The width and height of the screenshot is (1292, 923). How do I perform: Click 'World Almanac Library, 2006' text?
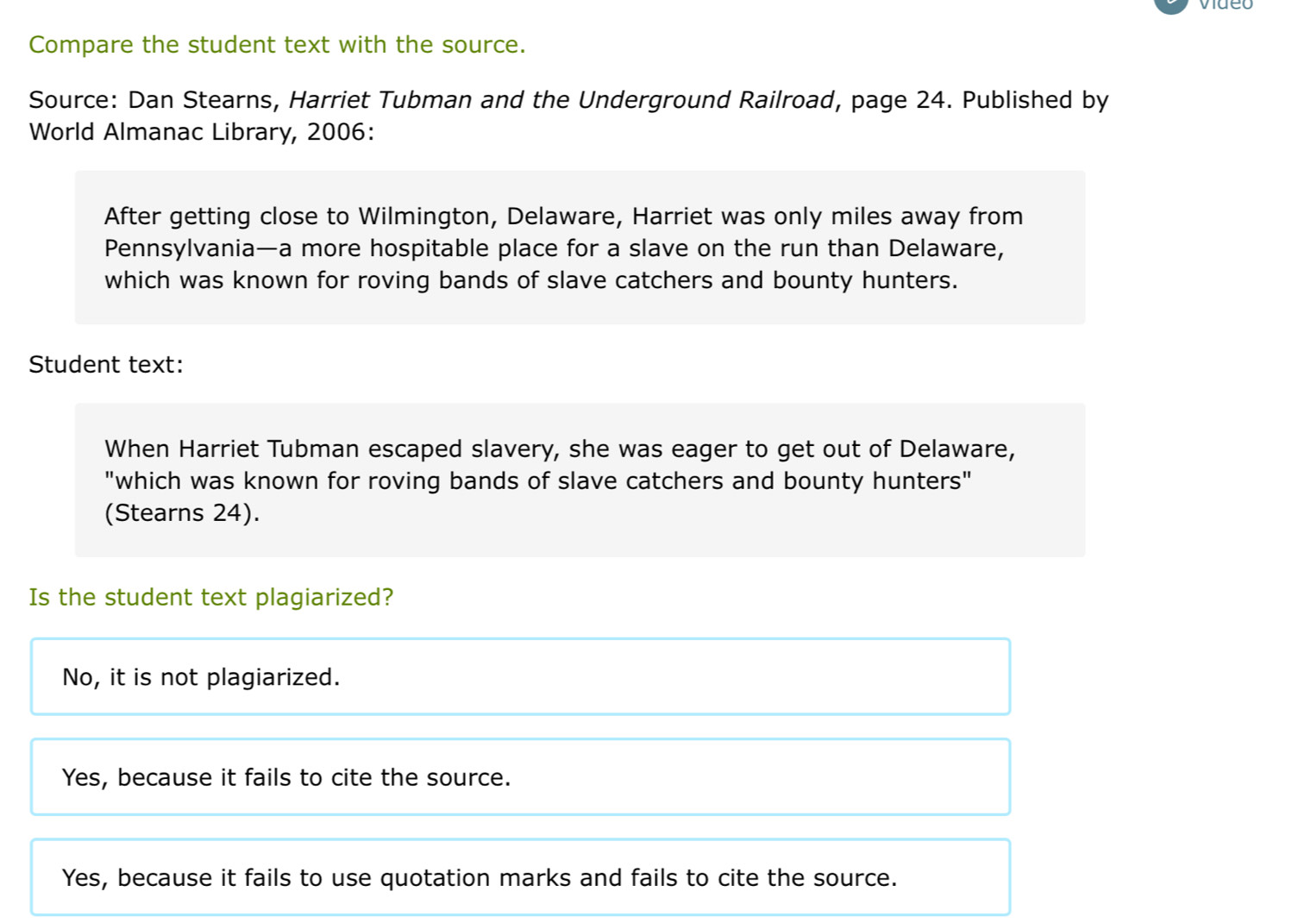[x=198, y=132]
